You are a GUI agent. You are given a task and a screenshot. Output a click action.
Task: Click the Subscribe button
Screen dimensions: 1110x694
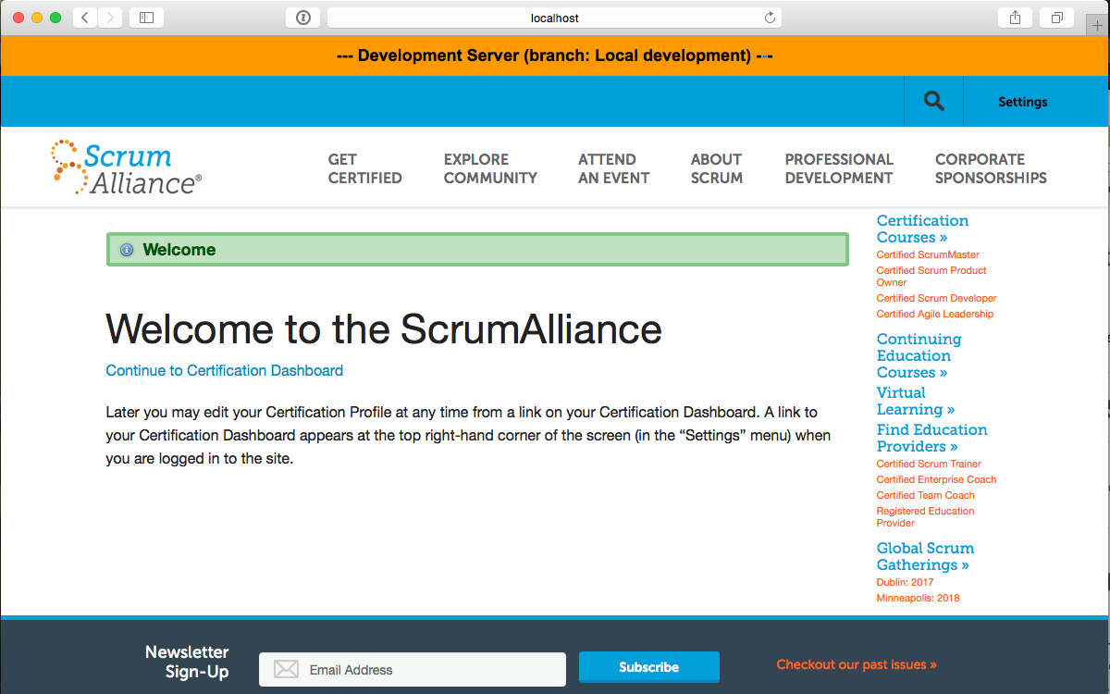[x=649, y=667]
